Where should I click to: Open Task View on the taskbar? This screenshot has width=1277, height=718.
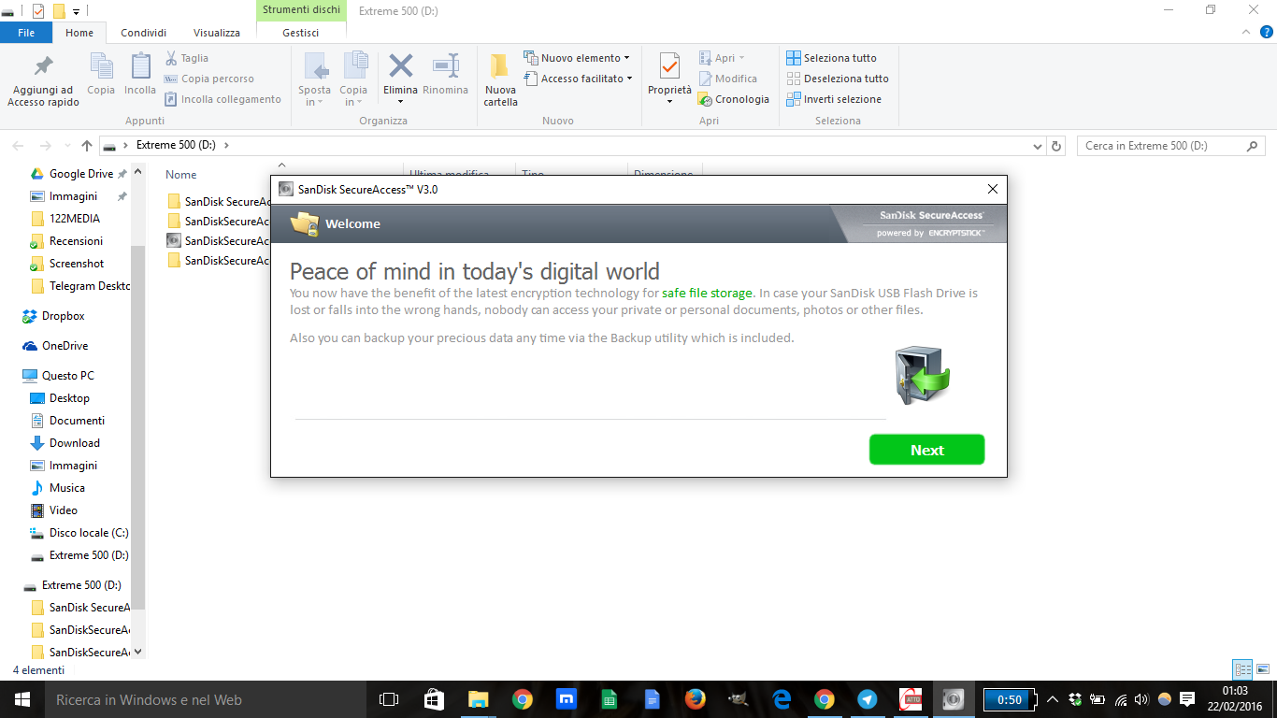[389, 699]
